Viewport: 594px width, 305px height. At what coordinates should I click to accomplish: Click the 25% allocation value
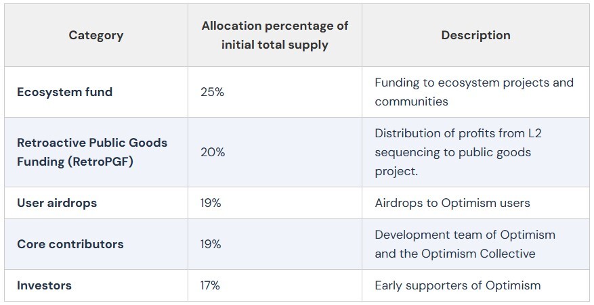(x=213, y=92)
